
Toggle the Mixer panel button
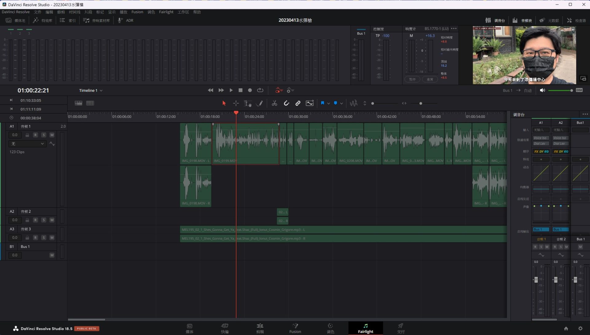(495, 20)
